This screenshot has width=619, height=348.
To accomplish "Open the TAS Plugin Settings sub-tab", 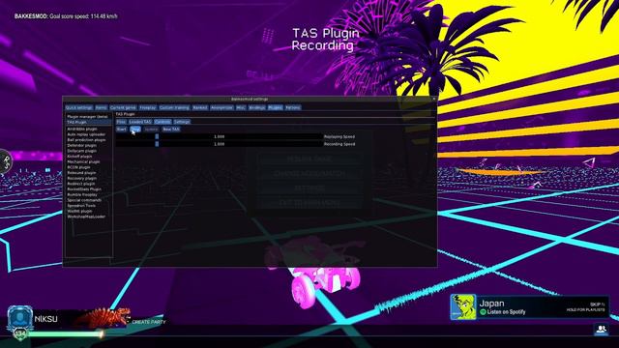I will (182, 122).
